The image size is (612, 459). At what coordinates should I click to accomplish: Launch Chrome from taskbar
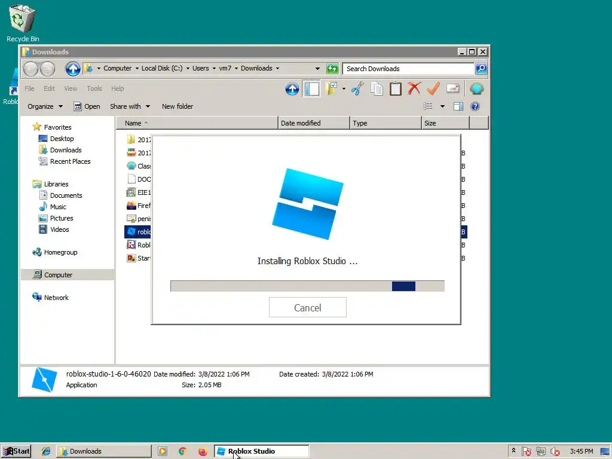[x=182, y=451]
